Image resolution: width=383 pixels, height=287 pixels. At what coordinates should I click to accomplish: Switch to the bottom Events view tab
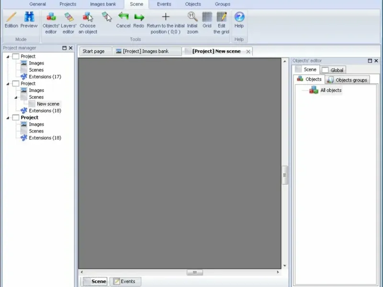pos(125,281)
